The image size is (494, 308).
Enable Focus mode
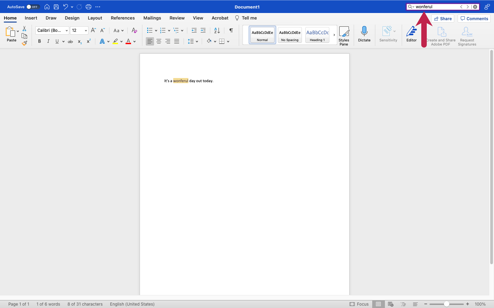click(x=359, y=304)
